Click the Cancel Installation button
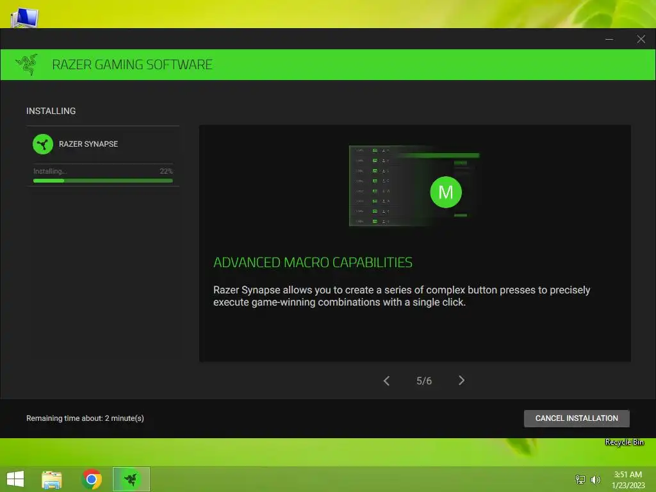 coord(577,418)
